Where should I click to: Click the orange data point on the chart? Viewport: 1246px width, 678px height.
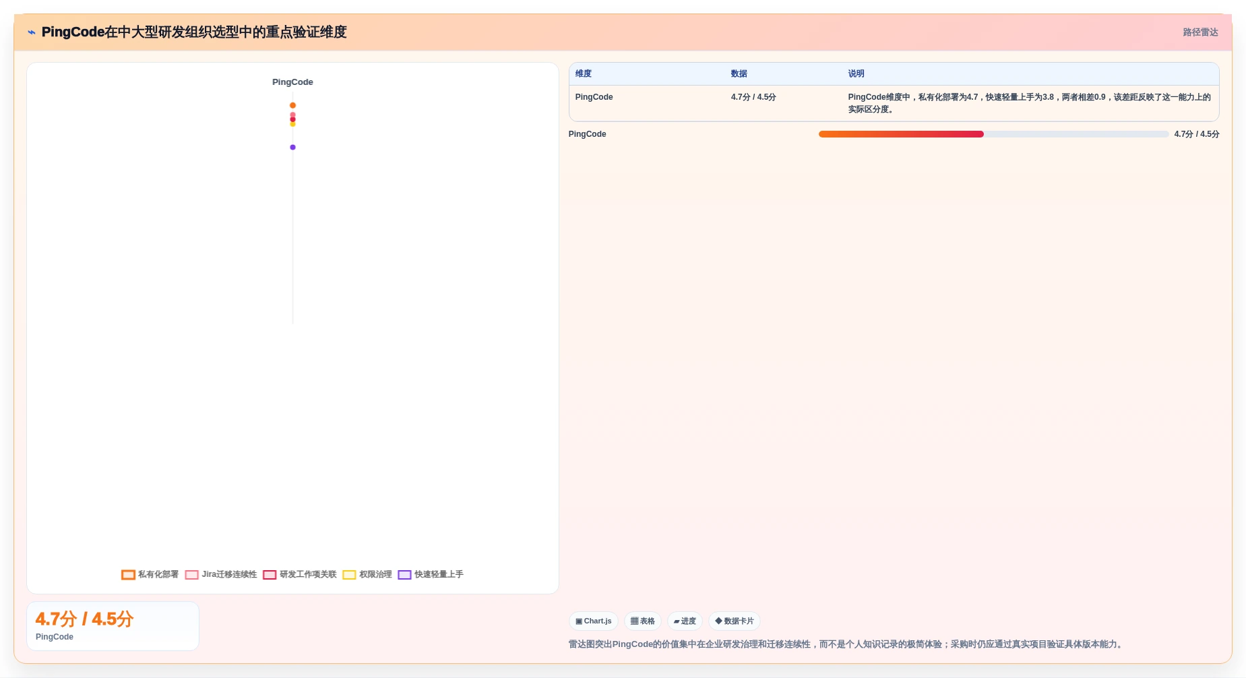[x=292, y=105]
